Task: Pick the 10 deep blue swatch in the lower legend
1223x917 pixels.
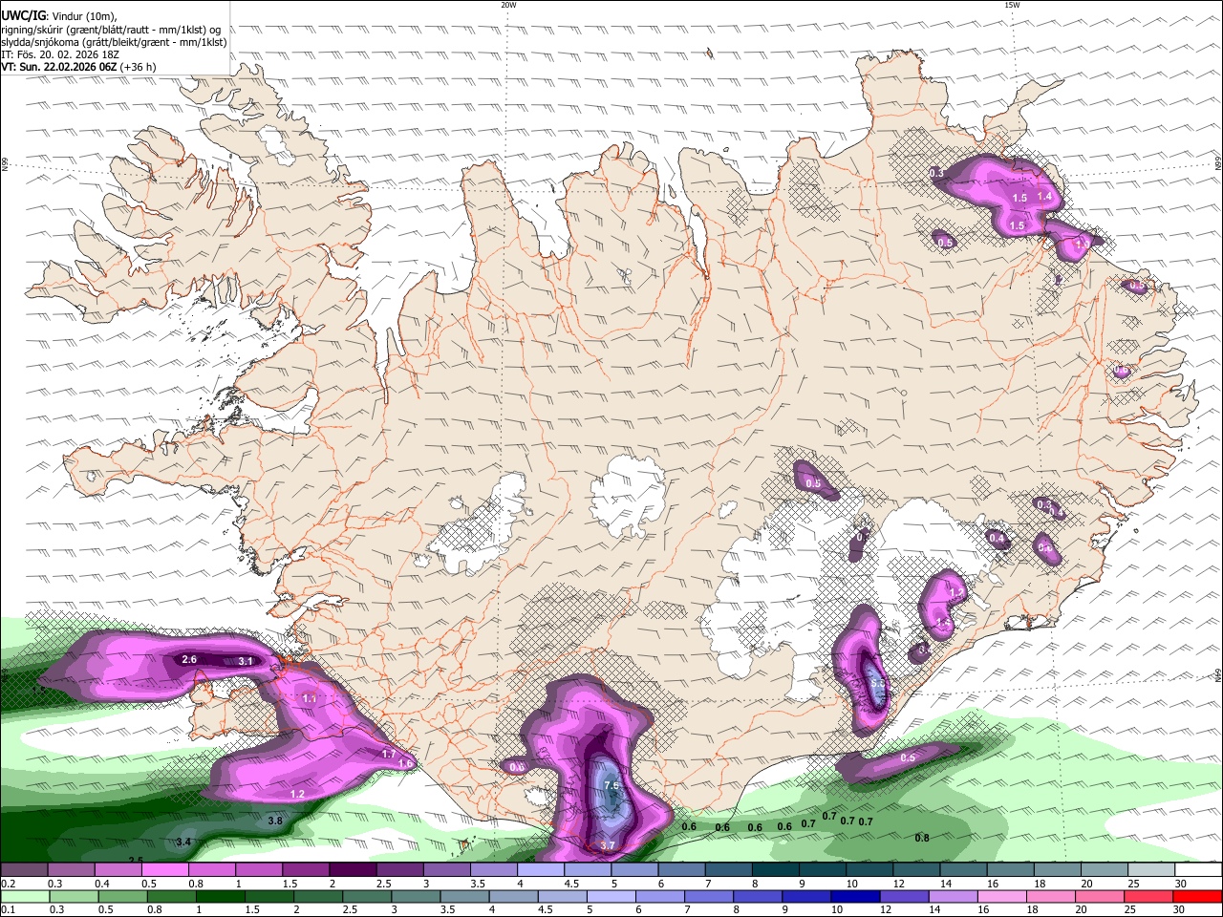Action: point(856,896)
